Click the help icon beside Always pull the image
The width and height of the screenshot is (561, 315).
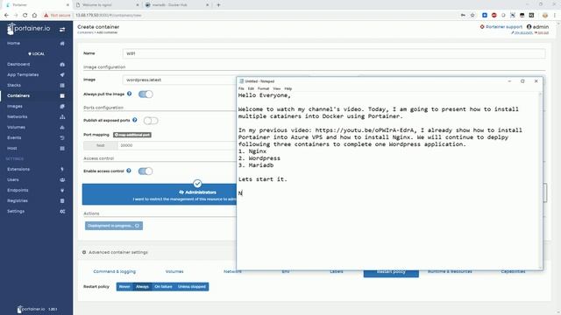129,94
